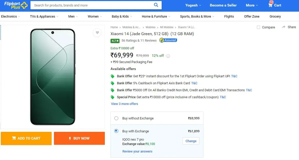Tick the Compare checkbox

(x=258, y=27)
